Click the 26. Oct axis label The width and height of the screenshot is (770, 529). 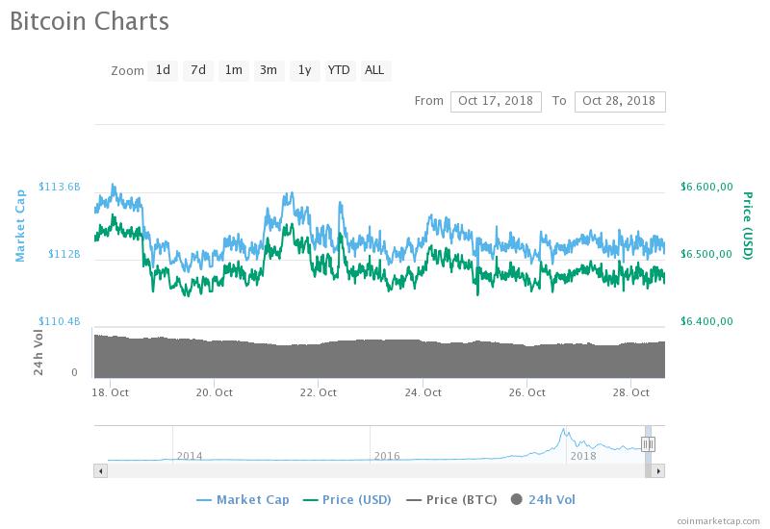coord(526,392)
